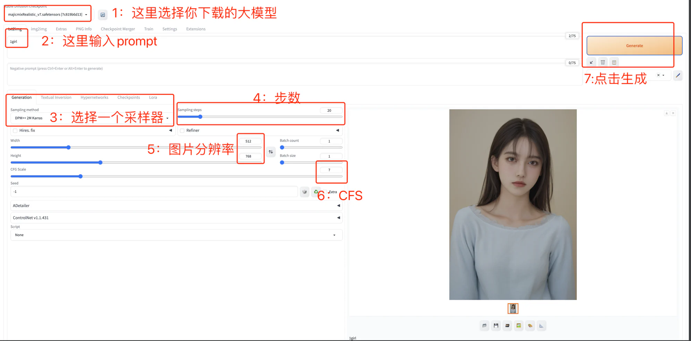Open the Stable Diffusion checkpoint dropdown
This screenshot has width=691, height=341.
(48, 15)
